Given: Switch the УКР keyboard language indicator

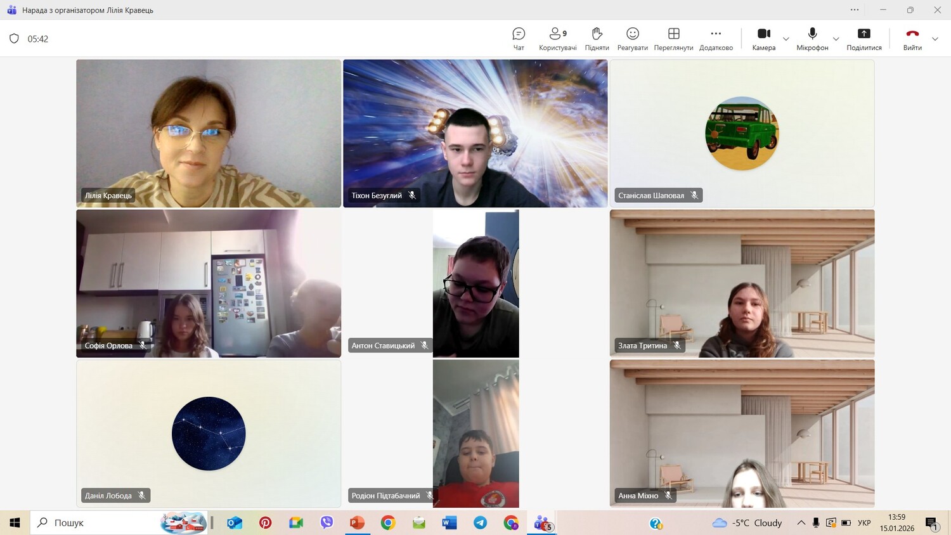Looking at the screenshot, I should pos(864,523).
